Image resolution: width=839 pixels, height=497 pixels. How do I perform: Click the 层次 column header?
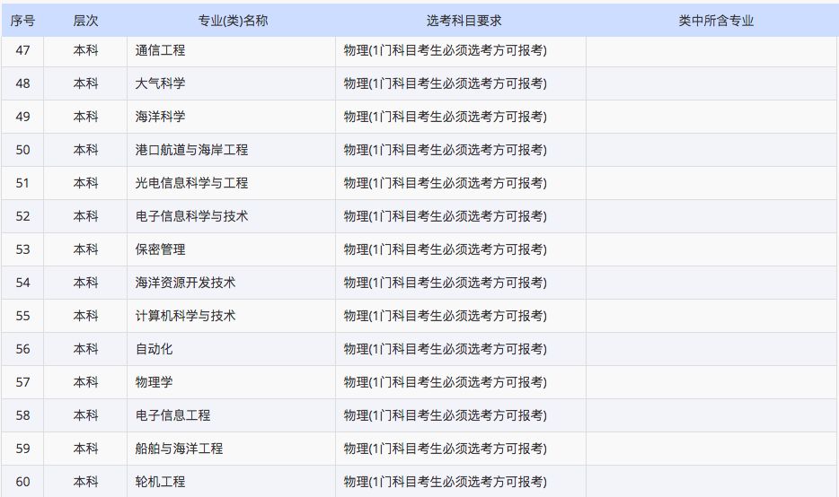pos(85,21)
